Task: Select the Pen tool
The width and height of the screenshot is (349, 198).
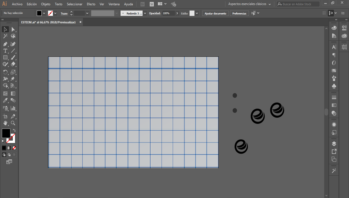Action: [x=5, y=44]
